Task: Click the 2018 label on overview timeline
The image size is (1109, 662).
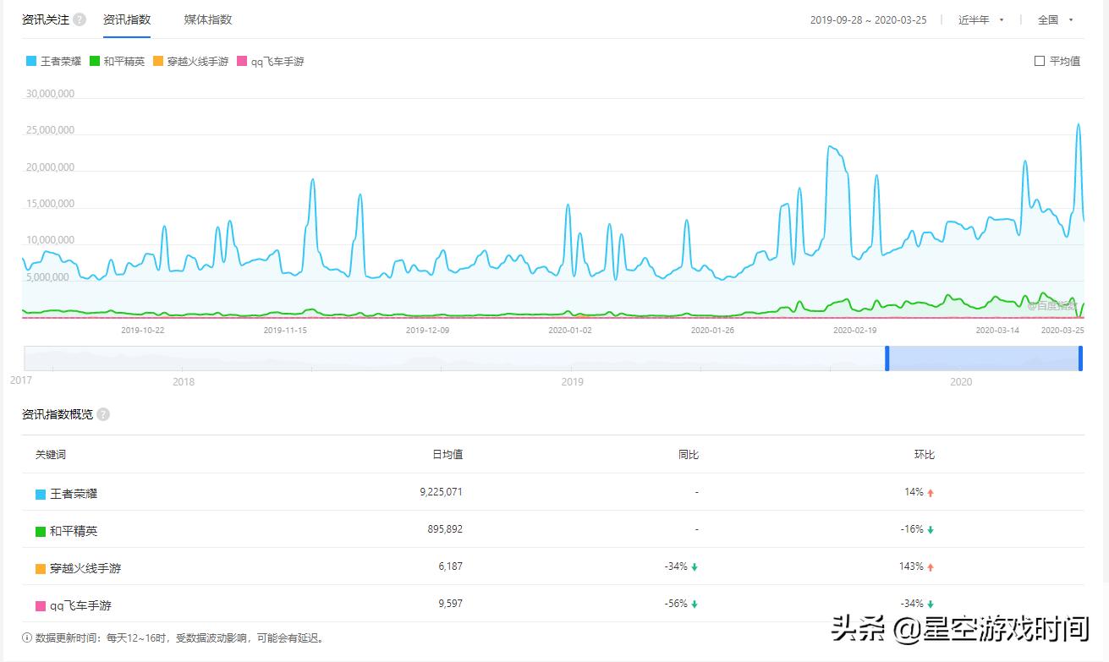Action: (x=184, y=382)
